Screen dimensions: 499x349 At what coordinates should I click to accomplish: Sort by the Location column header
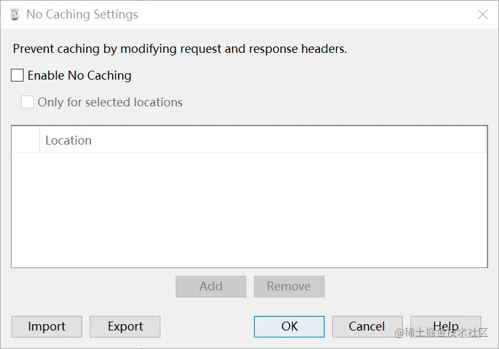262,140
